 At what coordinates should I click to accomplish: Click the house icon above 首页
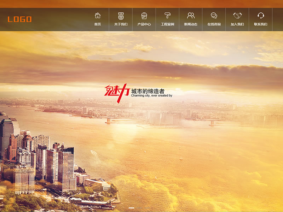point(98,16)
